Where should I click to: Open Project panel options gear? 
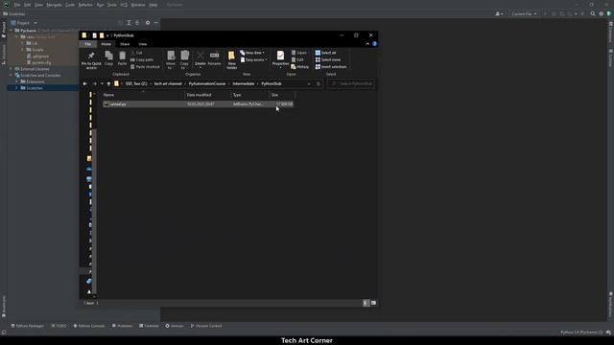click(x=148, y=23)
